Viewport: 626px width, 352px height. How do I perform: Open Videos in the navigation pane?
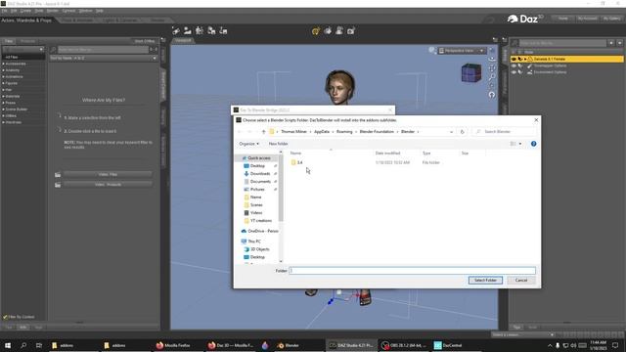pyautogui.click(x=256, y=213)
